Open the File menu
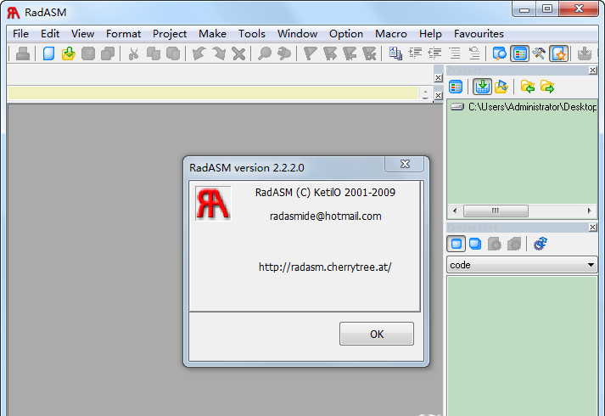 (x=20, y=34)
